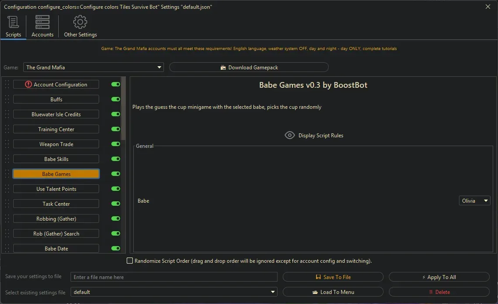Select the Account Configuration script
Screen dimensions: 498x304
click(56, 84)
